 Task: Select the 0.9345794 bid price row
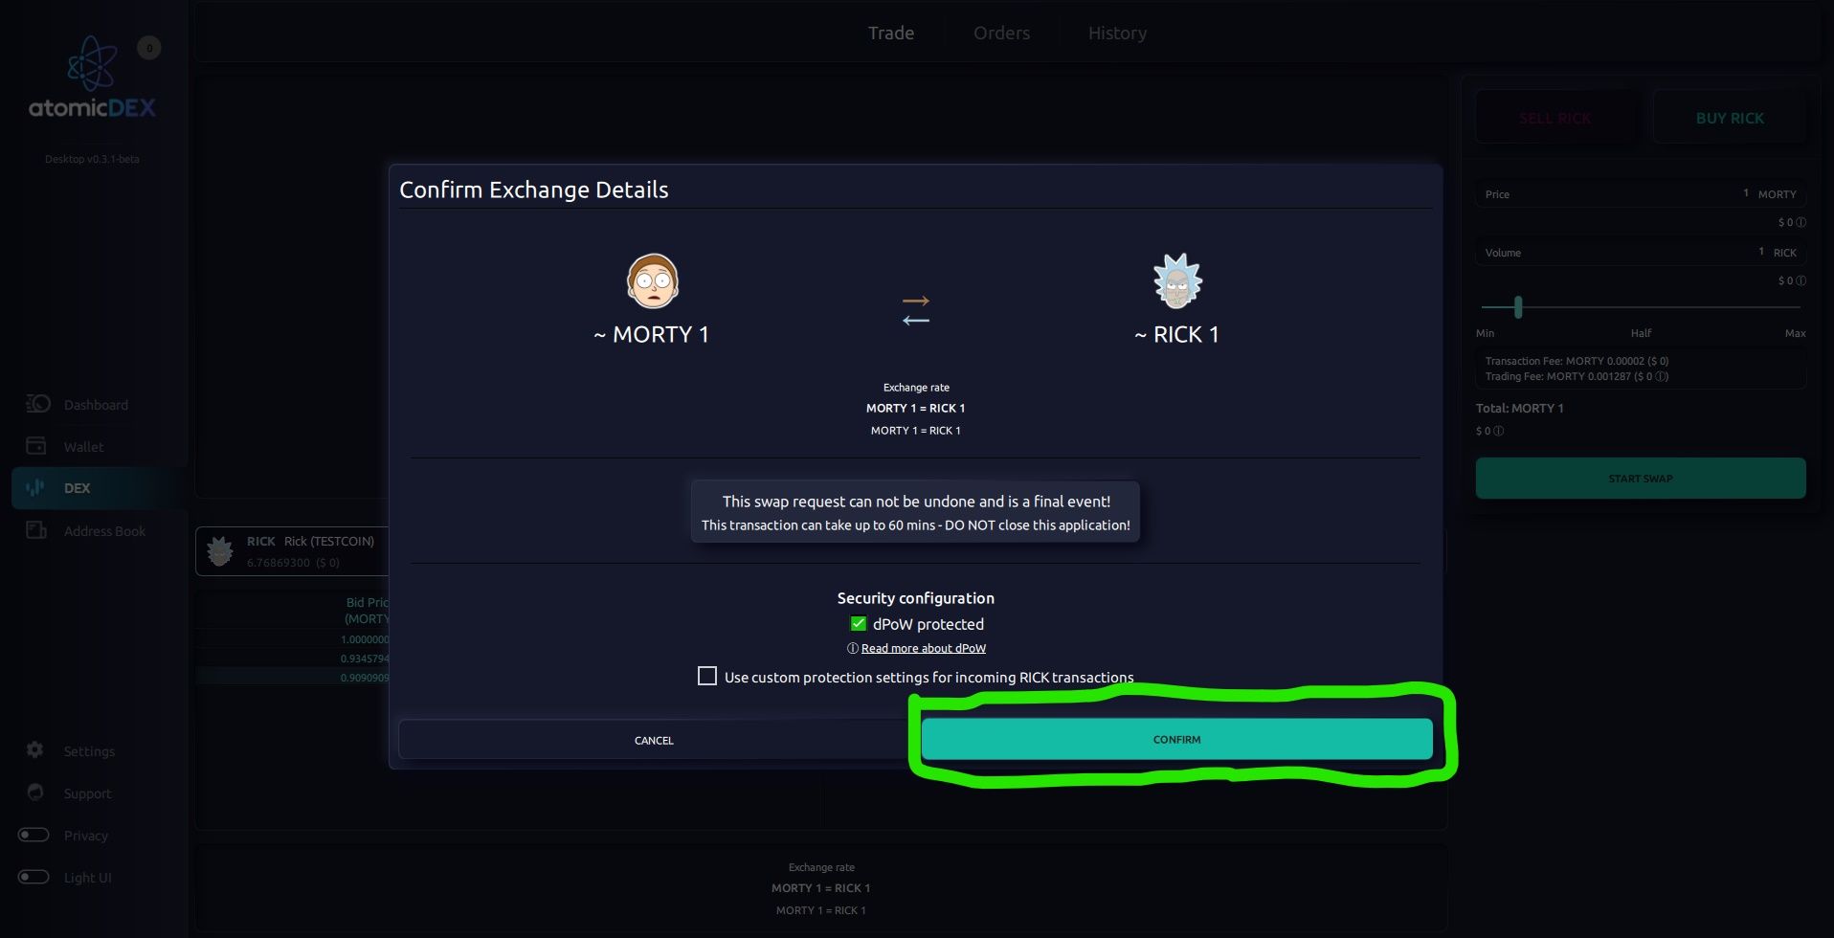[x=293, y=659]
